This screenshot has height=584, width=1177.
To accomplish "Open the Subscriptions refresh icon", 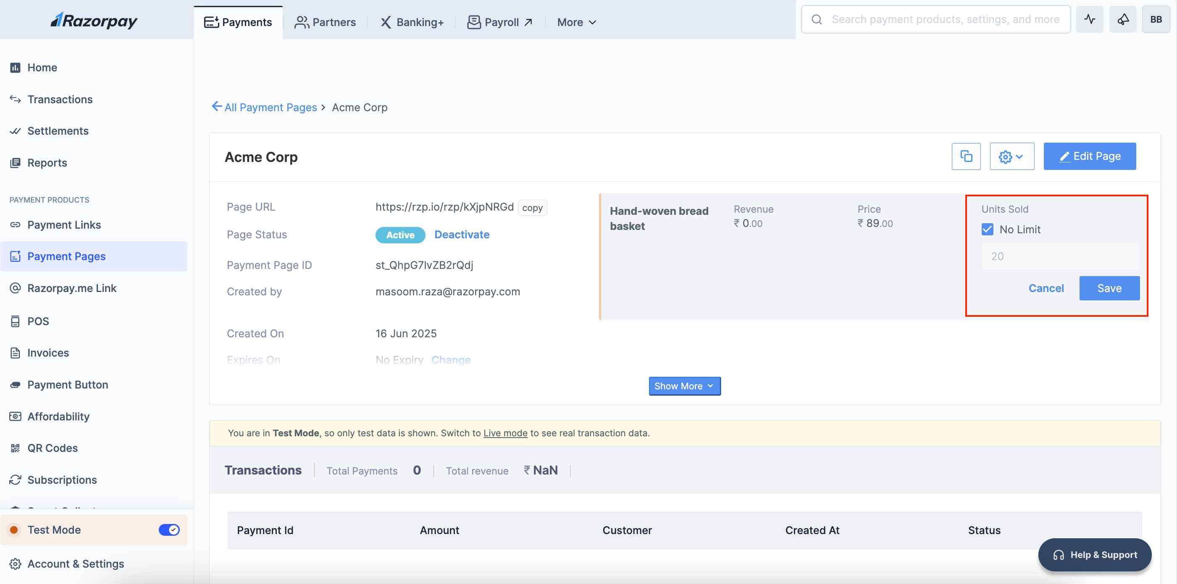I will click(15, 480).
